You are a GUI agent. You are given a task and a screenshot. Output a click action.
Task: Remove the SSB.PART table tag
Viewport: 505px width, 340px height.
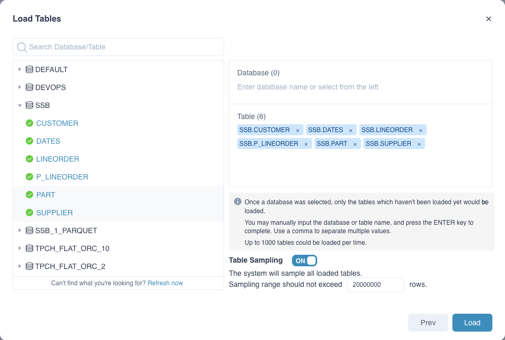[x=355, y=144]
